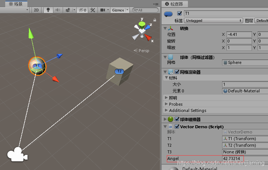Open the Untagged tag dropdown
The height and width of the screenshot is (170, 268).
click(213, 21)
